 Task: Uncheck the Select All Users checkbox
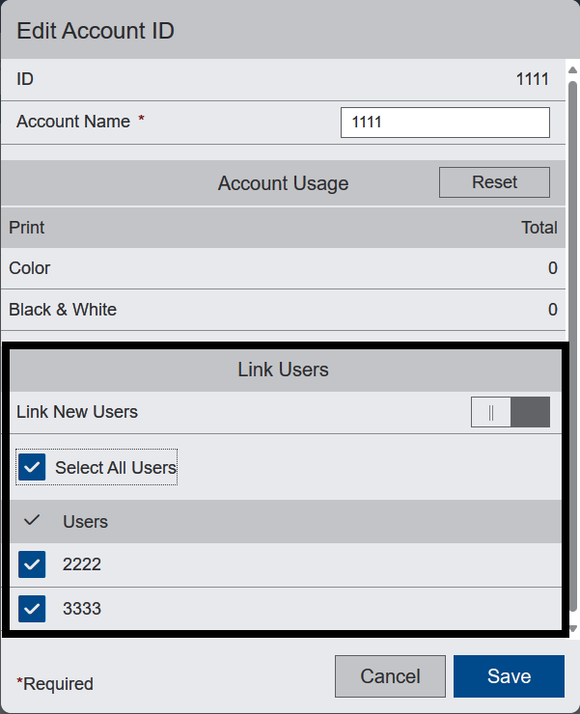(x=32, y=467)
